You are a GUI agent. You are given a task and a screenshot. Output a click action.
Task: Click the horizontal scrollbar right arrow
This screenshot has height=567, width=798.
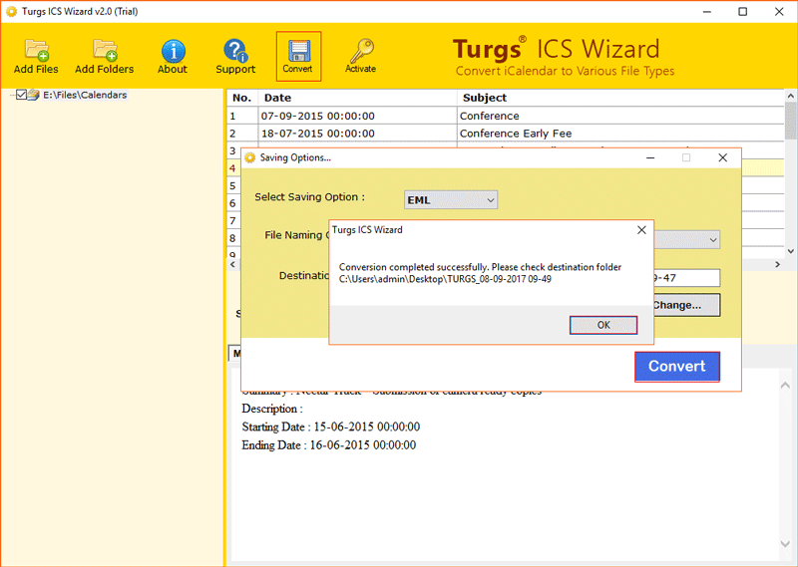pos(777,264)
